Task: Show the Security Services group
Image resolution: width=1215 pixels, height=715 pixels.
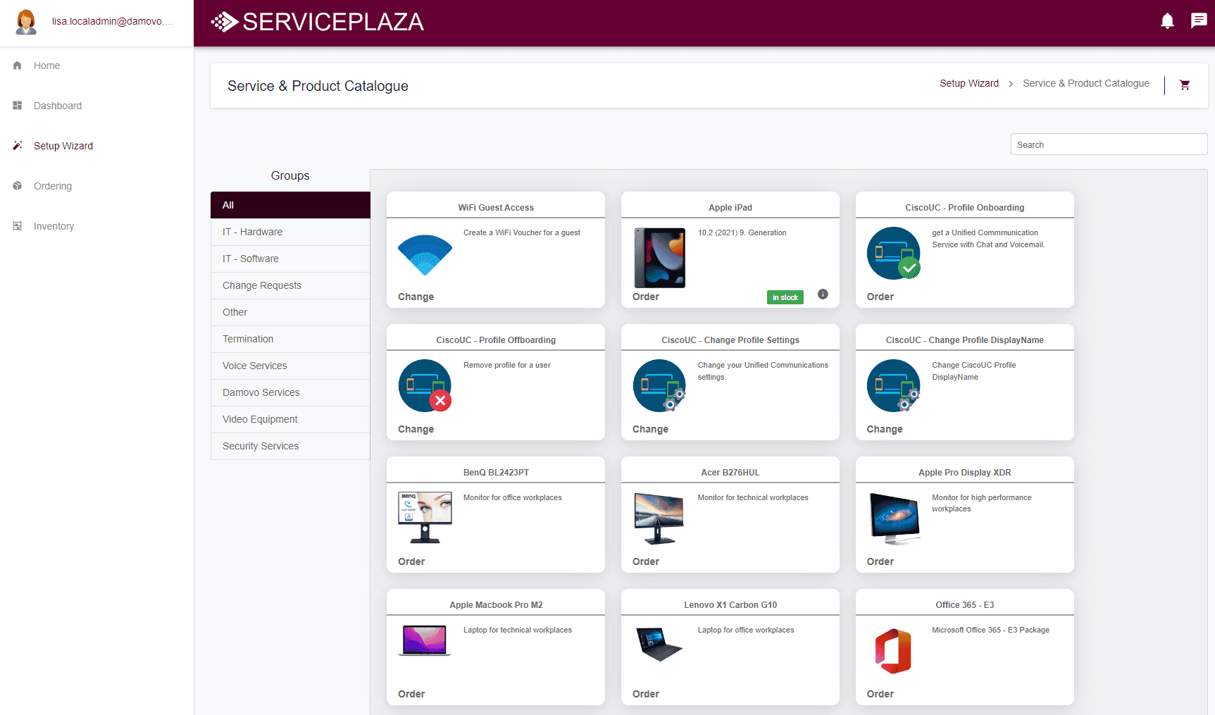Action: click(260, 446)
